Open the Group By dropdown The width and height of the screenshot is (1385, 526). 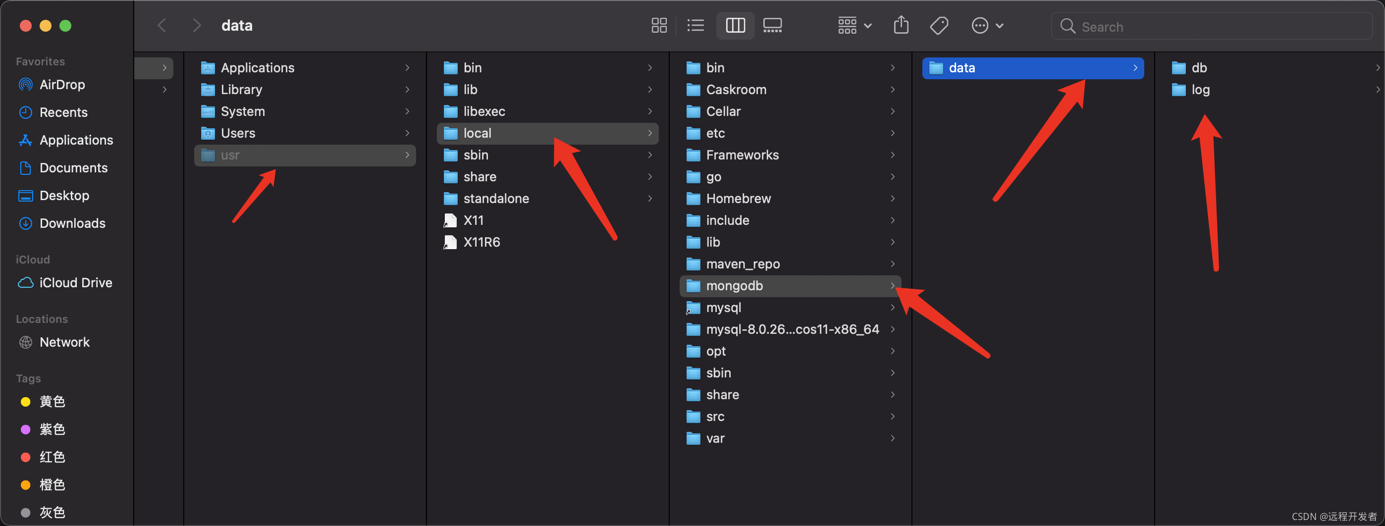click(854, 25)
